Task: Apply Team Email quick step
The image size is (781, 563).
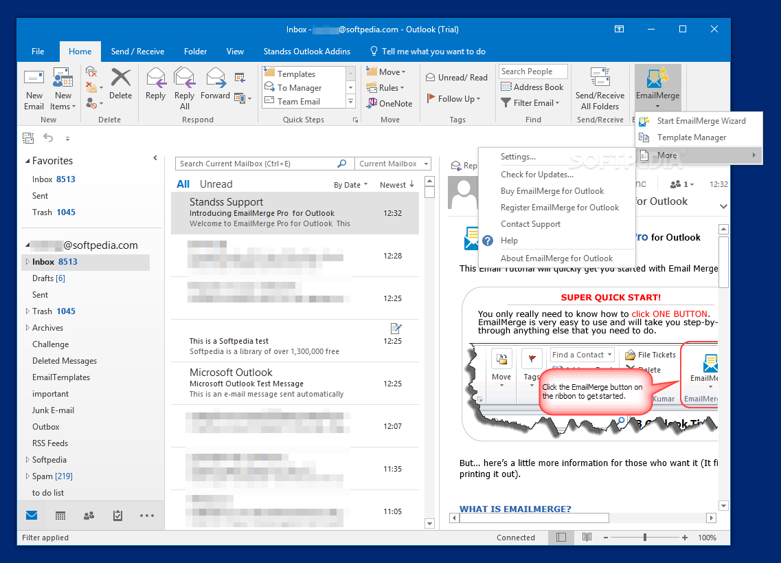Action: tap(304, 101)
